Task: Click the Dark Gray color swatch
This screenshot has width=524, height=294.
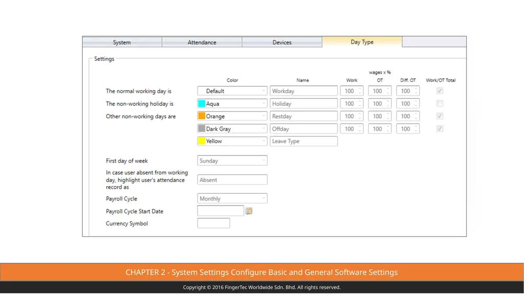Action: (x=202, y=128)
